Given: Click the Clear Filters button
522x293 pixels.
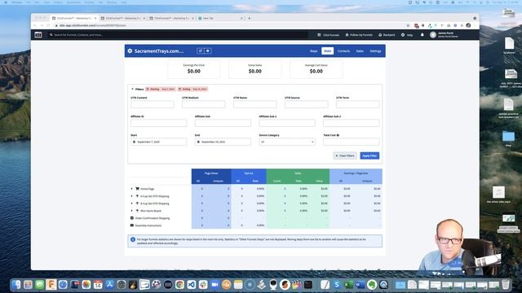Looking at the screenshot, I should (345, 155).
